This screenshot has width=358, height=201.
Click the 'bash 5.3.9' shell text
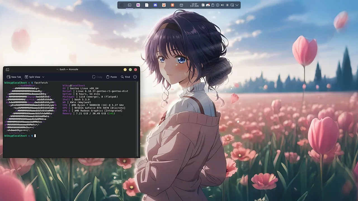[x=82, y=99]
